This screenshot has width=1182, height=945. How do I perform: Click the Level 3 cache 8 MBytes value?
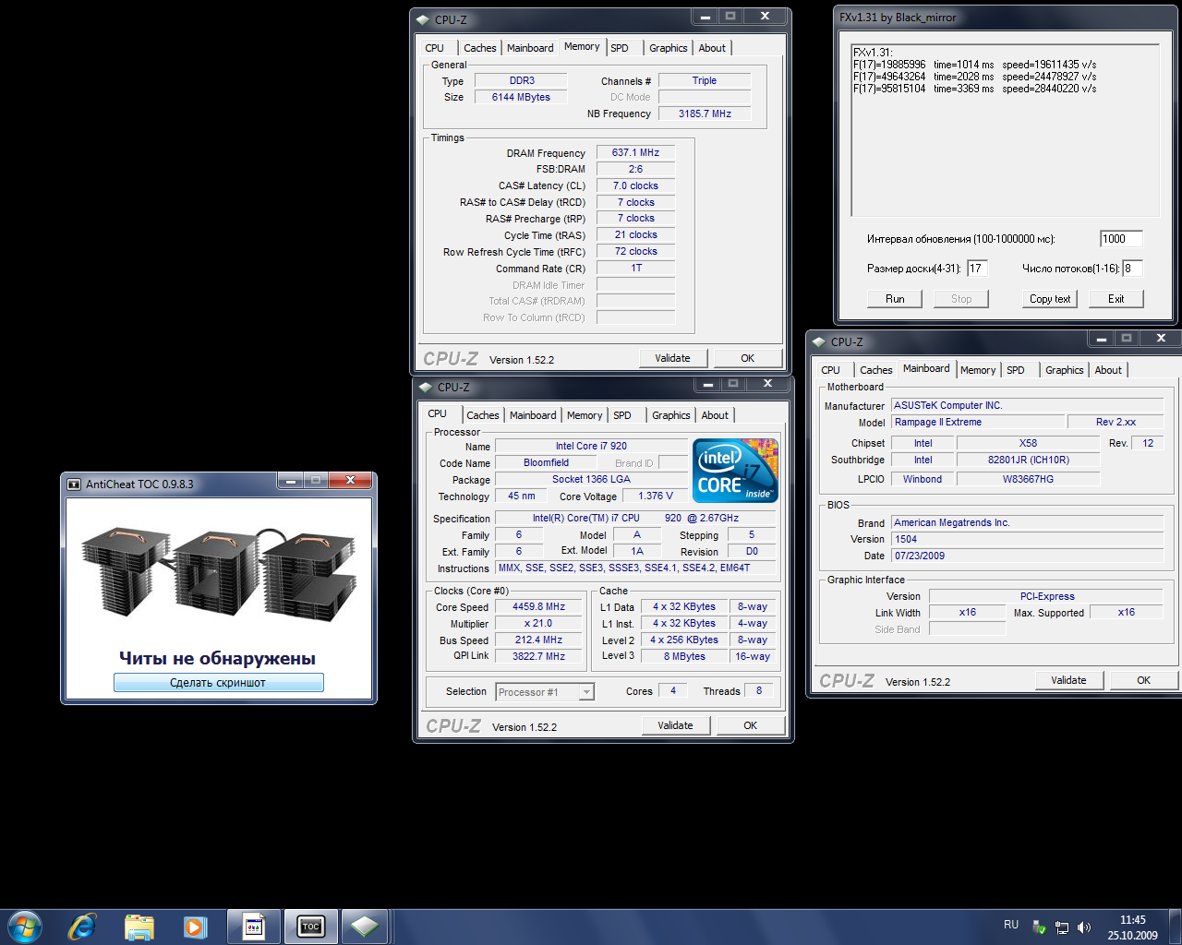point(684,657)
